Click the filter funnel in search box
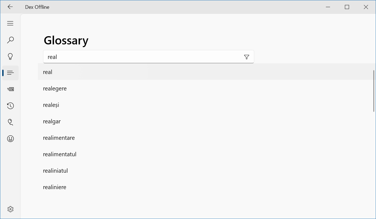Image resolution: width=376 pixels, height=219 pixels. [247, 57]
